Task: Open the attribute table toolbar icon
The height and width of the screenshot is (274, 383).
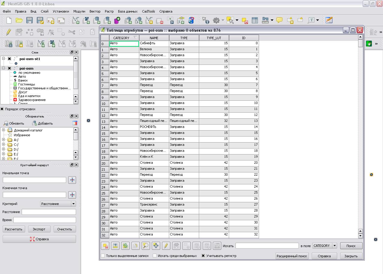Action: [255, 20]
